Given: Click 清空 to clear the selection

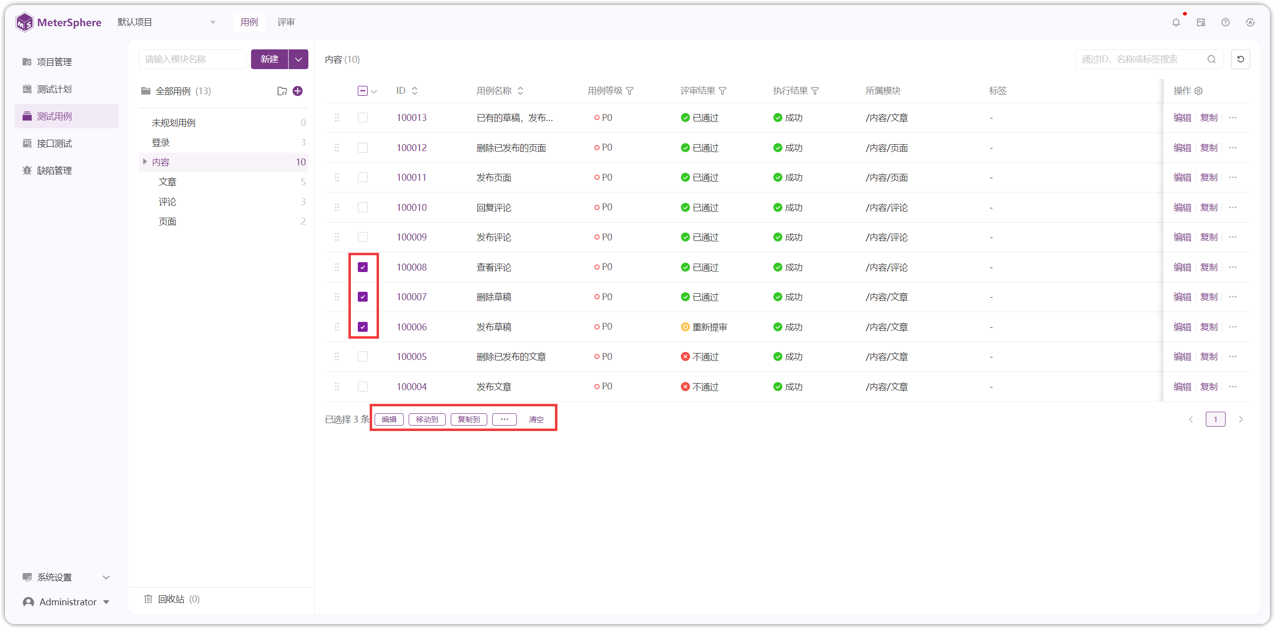Looking at the screenshot, I should click(x=536, y=419).
